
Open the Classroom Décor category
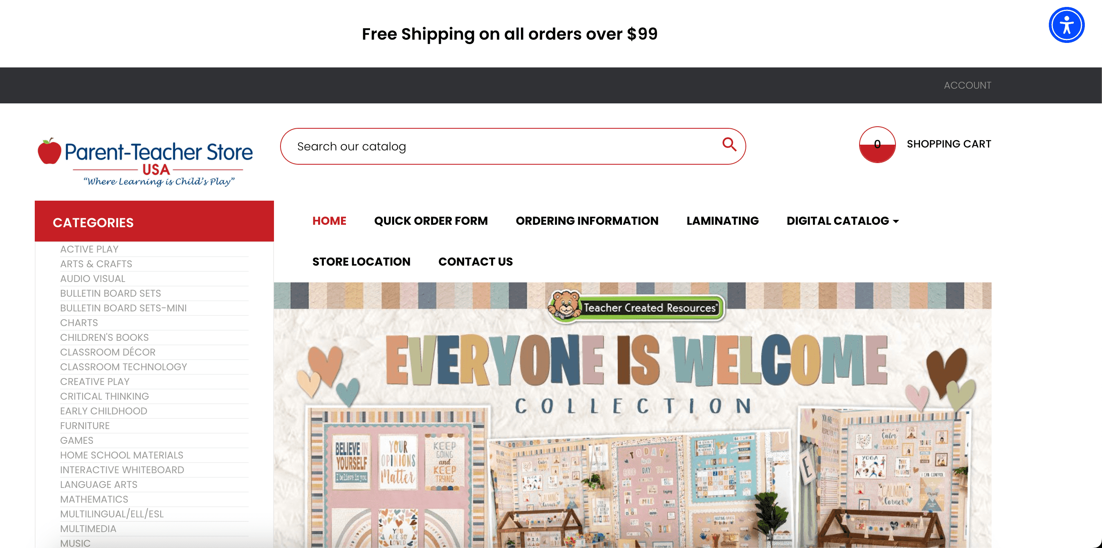108,352
